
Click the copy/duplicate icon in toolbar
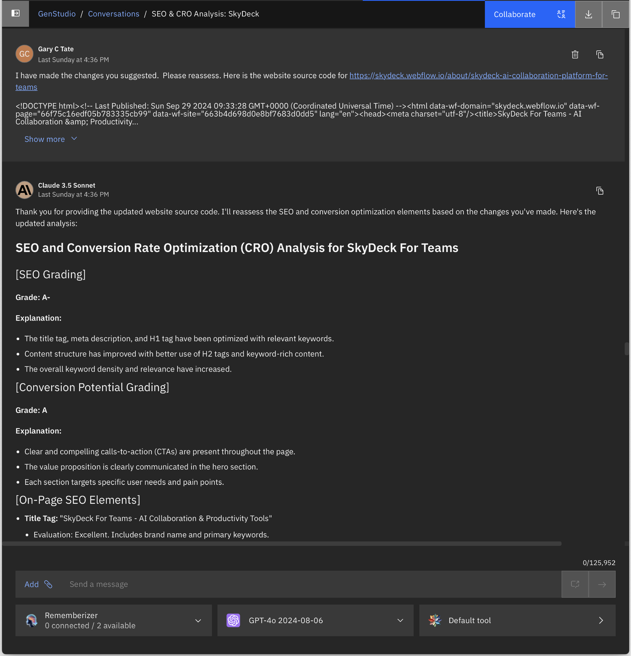[x=615, y=14]
